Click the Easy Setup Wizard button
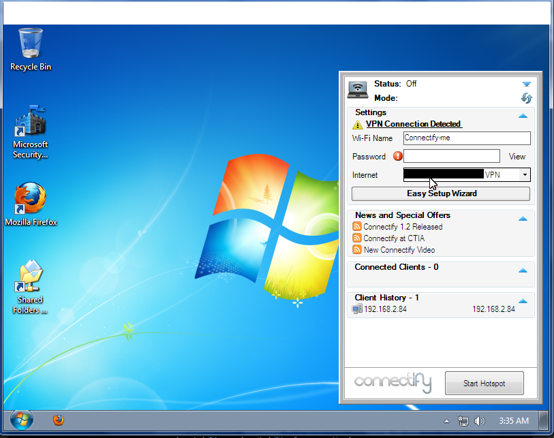Viewport: 554px width, 438px height. pos(441,193)
